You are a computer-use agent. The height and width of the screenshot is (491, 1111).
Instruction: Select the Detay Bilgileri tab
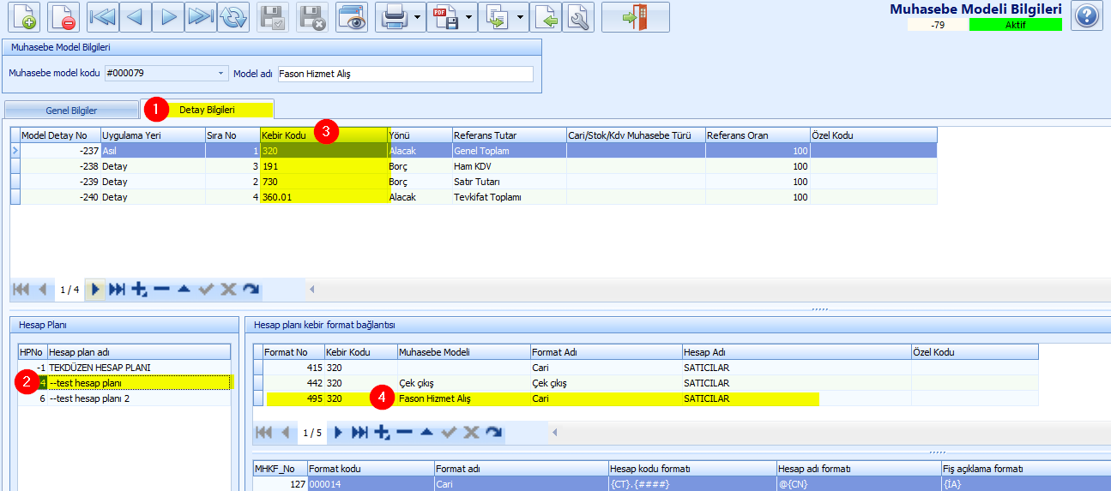click(x=207, y=110)
